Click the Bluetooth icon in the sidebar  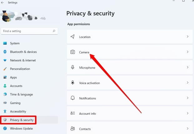5,52
